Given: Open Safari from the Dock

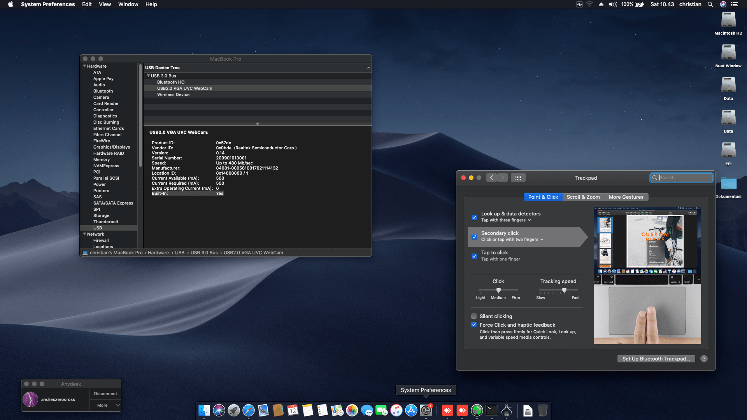Looking at the screenshot, I should pos(249,410).
